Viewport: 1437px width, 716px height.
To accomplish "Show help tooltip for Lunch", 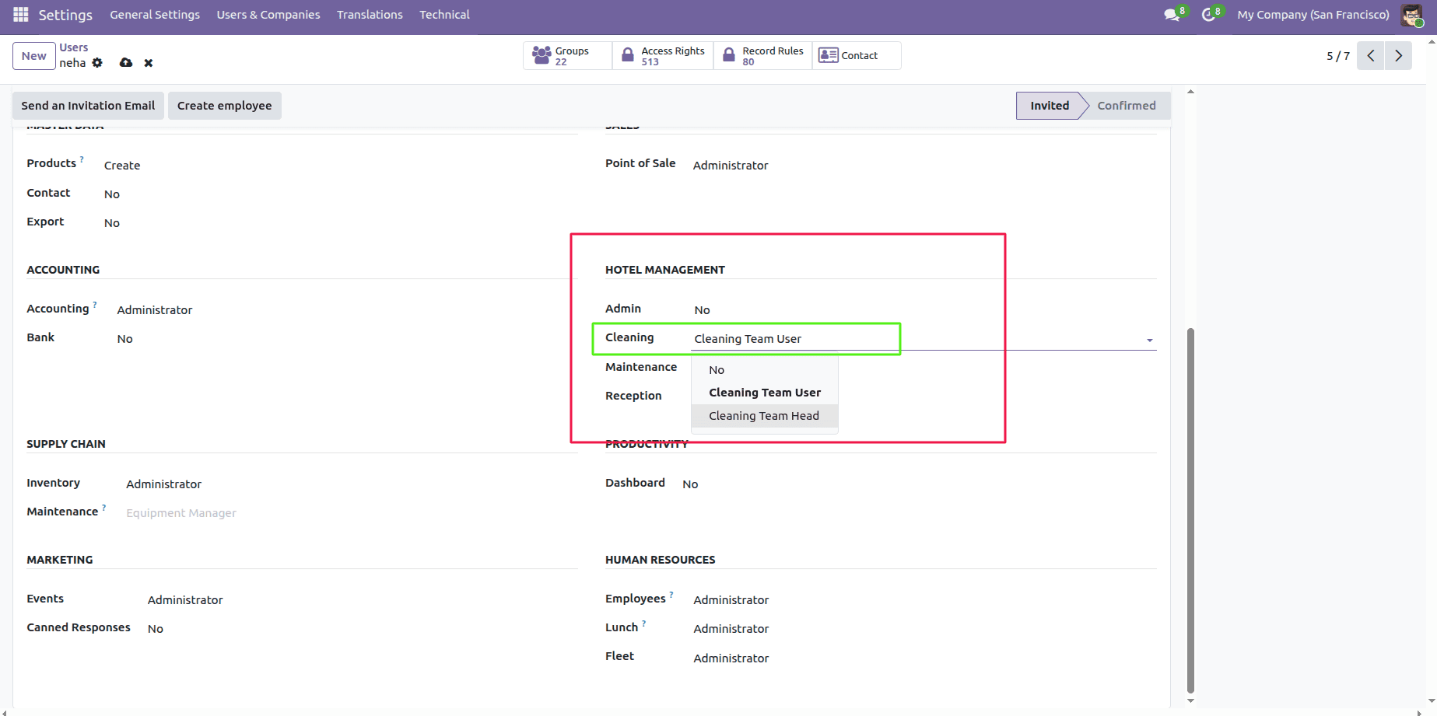I will [643, 623].
